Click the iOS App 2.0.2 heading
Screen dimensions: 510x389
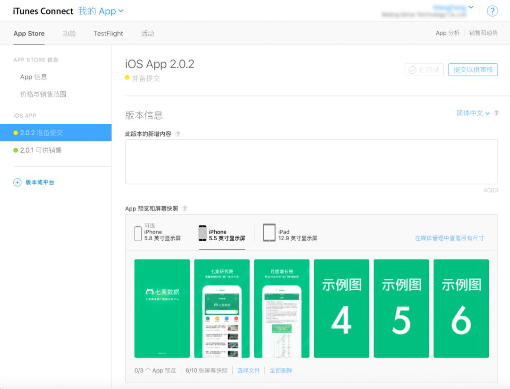(x=160, y=64)
